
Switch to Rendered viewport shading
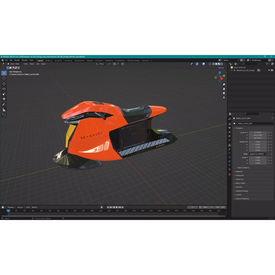222,64
